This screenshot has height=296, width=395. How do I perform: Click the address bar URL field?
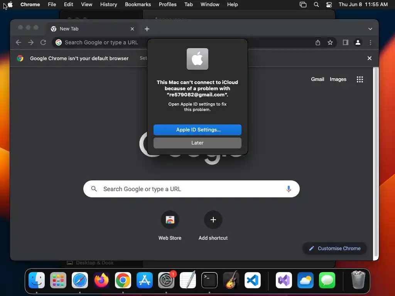[194, 42]
